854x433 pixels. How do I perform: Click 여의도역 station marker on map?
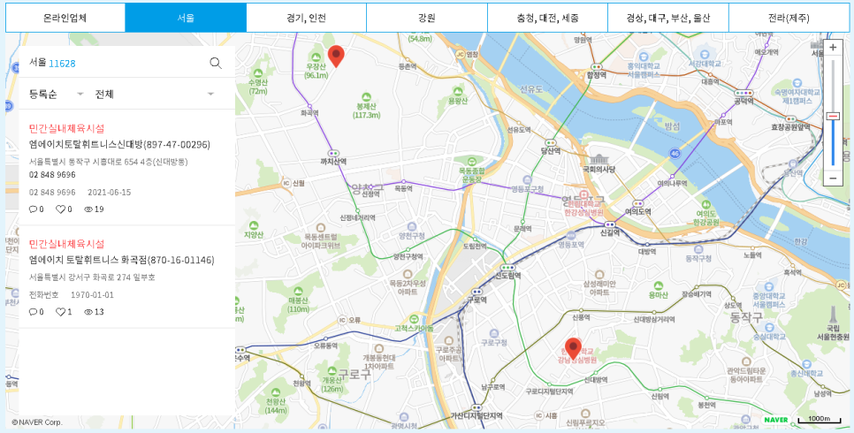point(638,204)
